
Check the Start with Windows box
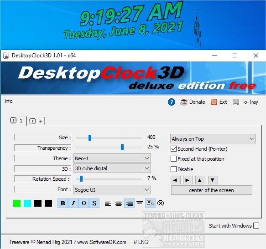pyautogui.click(x=256, y=226)
